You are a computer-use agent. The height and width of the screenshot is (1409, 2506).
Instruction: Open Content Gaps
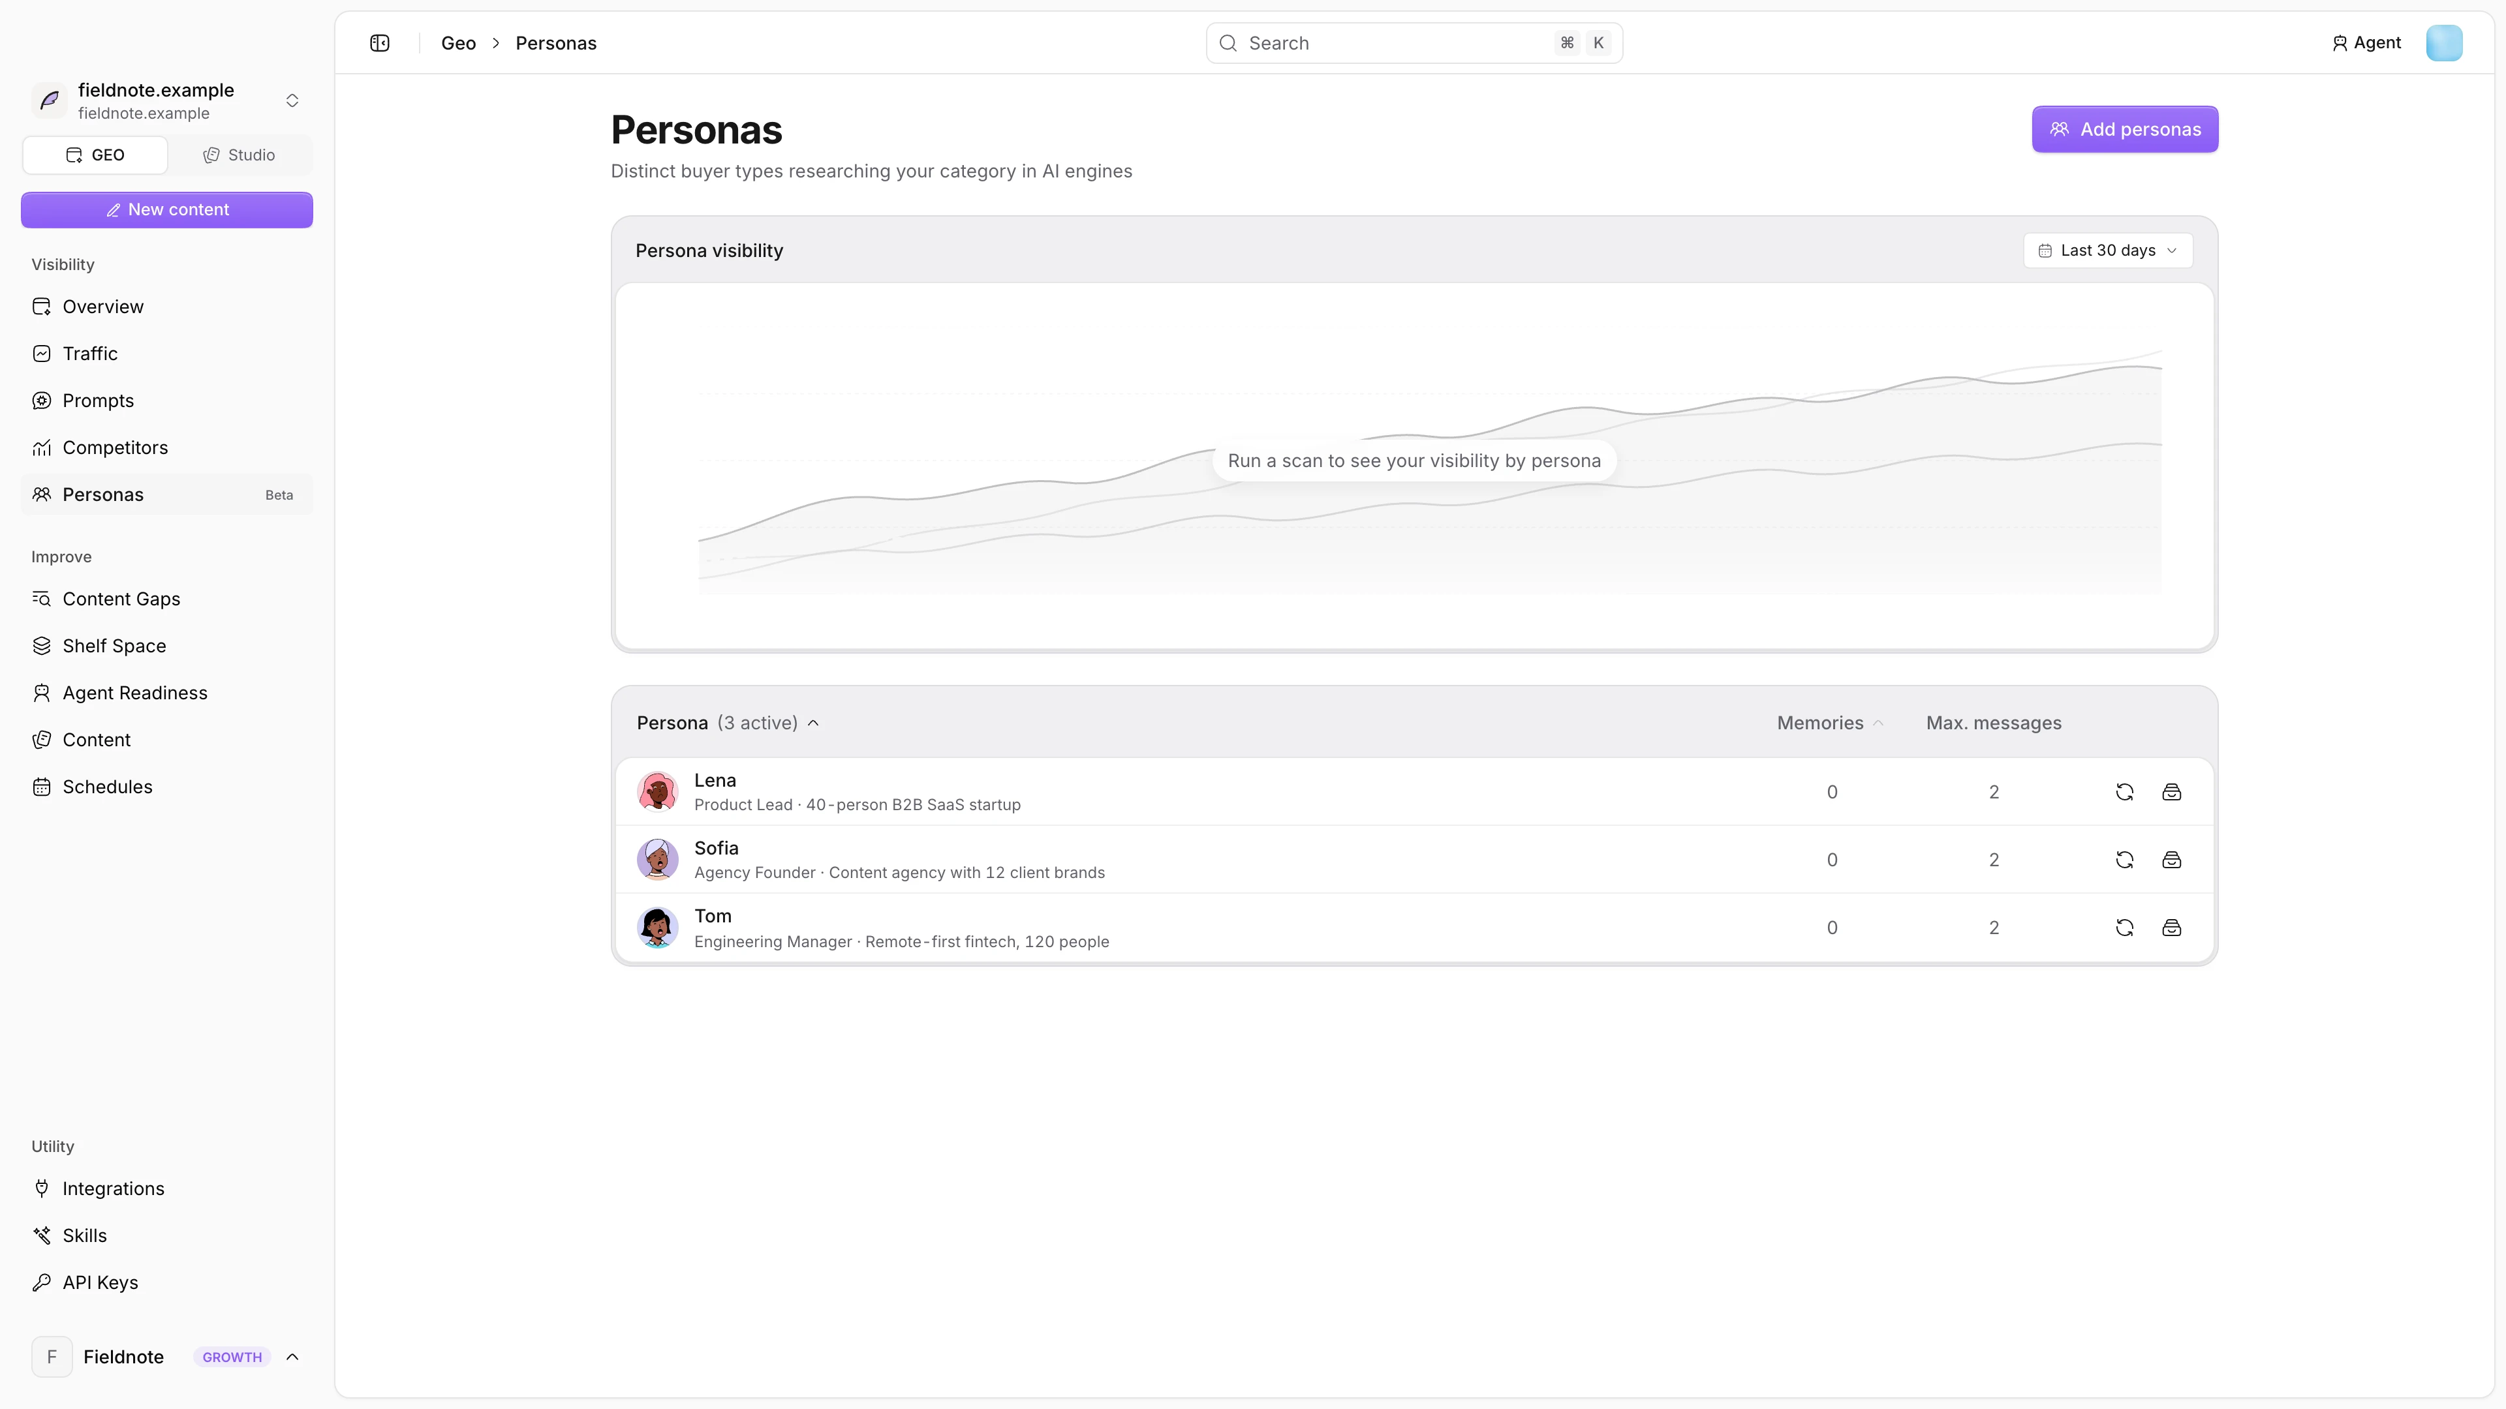[166, 599]
